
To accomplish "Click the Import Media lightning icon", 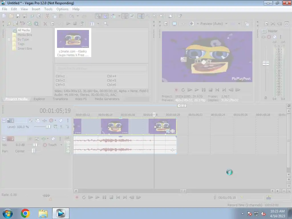I will 9,24.
